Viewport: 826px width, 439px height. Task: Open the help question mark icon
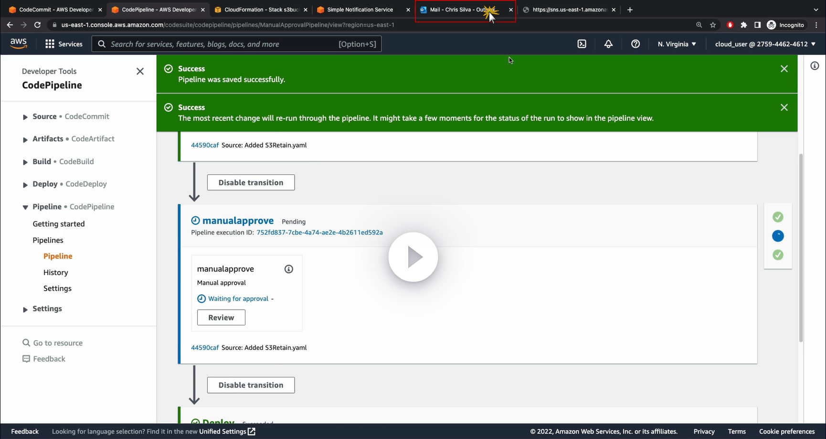pyautogui.click(x=635, y=44)
